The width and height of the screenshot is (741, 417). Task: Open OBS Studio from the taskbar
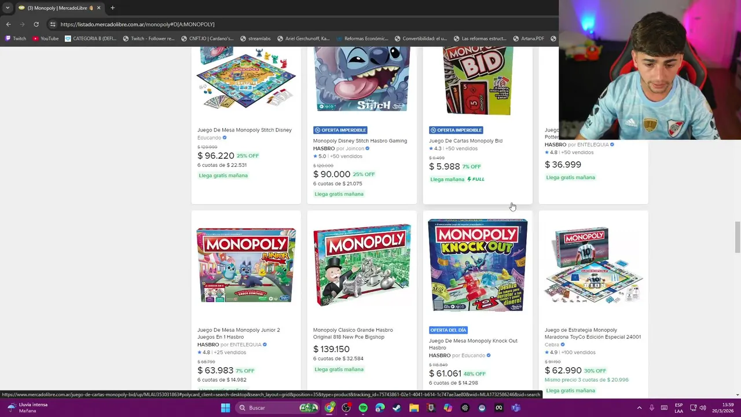tap(346, 408)
